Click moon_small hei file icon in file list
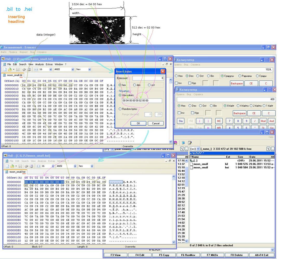 [x=191, y=168]
